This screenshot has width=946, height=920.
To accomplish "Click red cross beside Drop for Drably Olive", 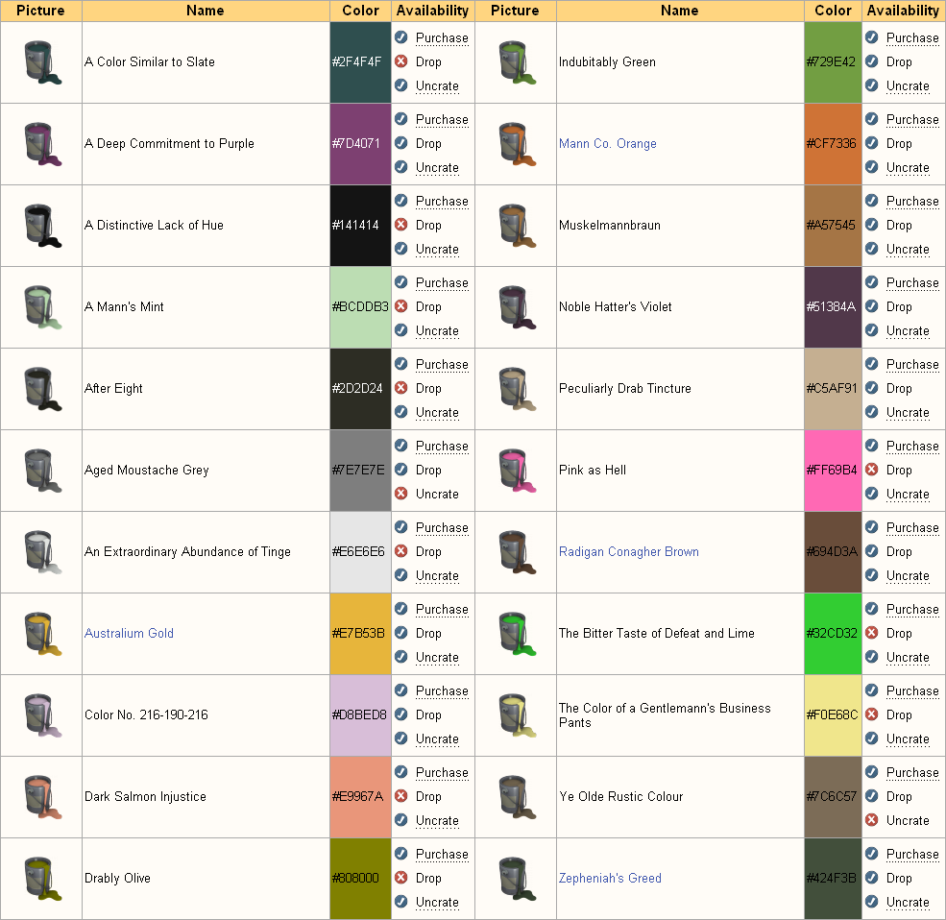I will click(x=401, y=878).
